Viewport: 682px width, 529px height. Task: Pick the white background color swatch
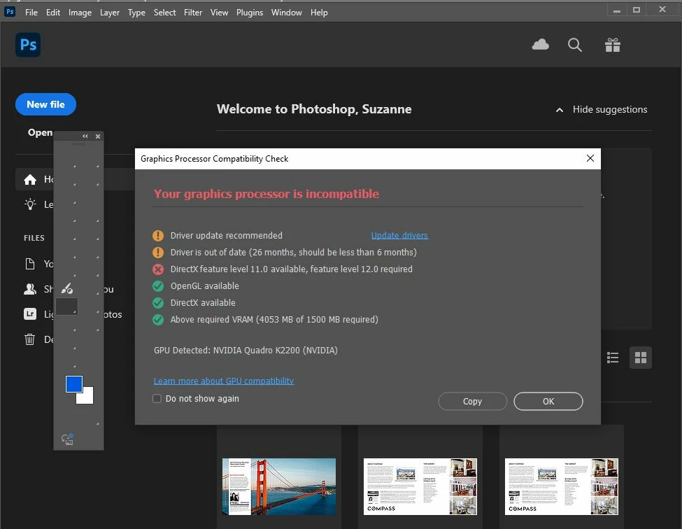tap(87, 397)
